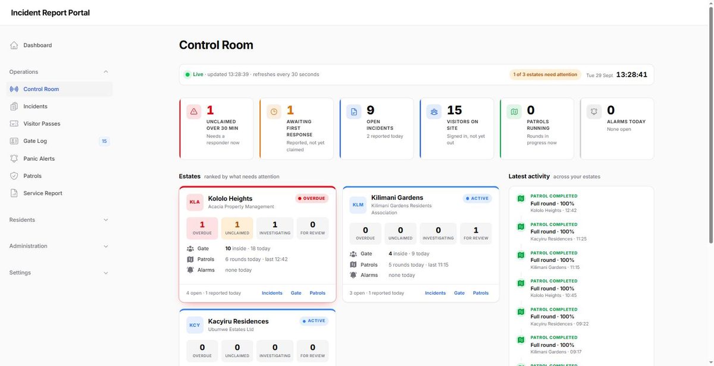Open Incidents link on Kololo Heights card
This screenshot has width=714, height=366.
tap(273, 293)
